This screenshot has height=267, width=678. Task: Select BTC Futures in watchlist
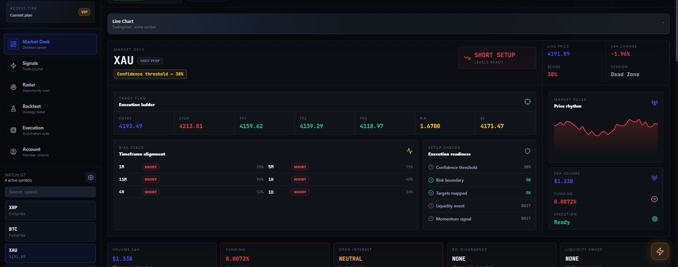pyautogui.click(x=50, y=232)
